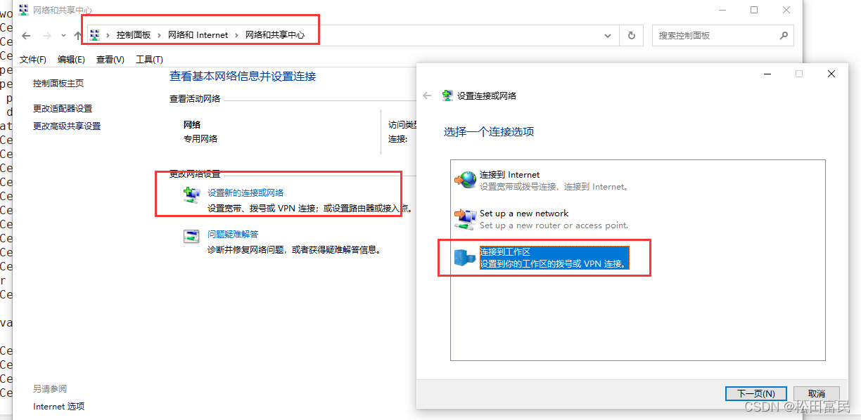Focus the 搜索控制面板 search box
Viewport: 861px width, 420px height.
click(723, 35)
